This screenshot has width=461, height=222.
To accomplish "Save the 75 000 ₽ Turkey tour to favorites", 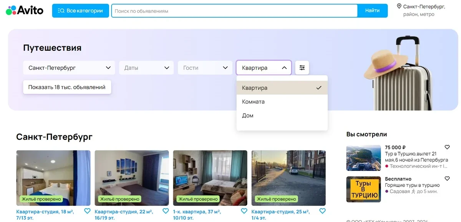I will [447, 147].
